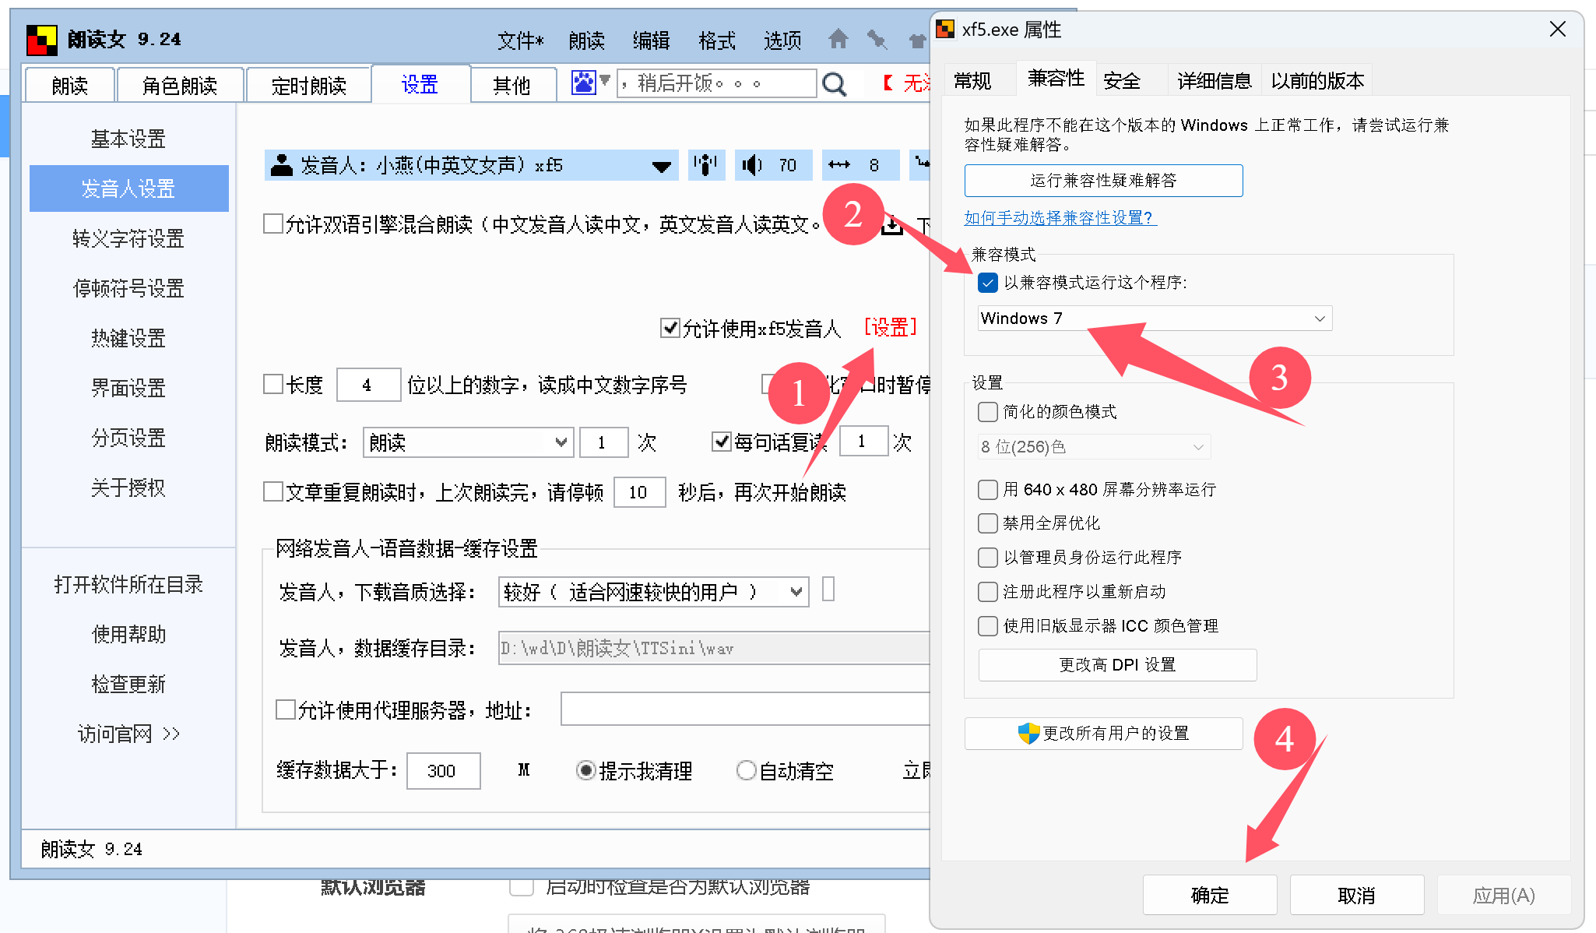This screenshot has width=1596, height=933.
Task: Click the Baidu paw search engine icon
Action: click(x=583, y=82)
